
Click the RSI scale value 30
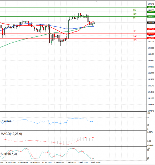click(148, 125)
